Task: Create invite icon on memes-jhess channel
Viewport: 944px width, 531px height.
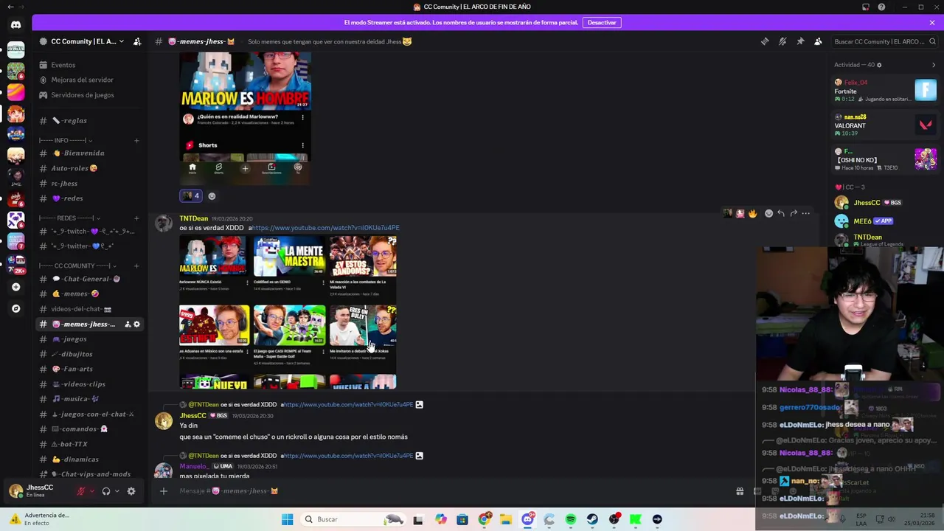Action: [x=127, y=324]
